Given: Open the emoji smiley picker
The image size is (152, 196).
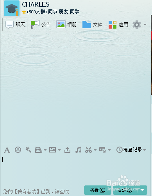Looking at the screenshot, I should (18, 150).
